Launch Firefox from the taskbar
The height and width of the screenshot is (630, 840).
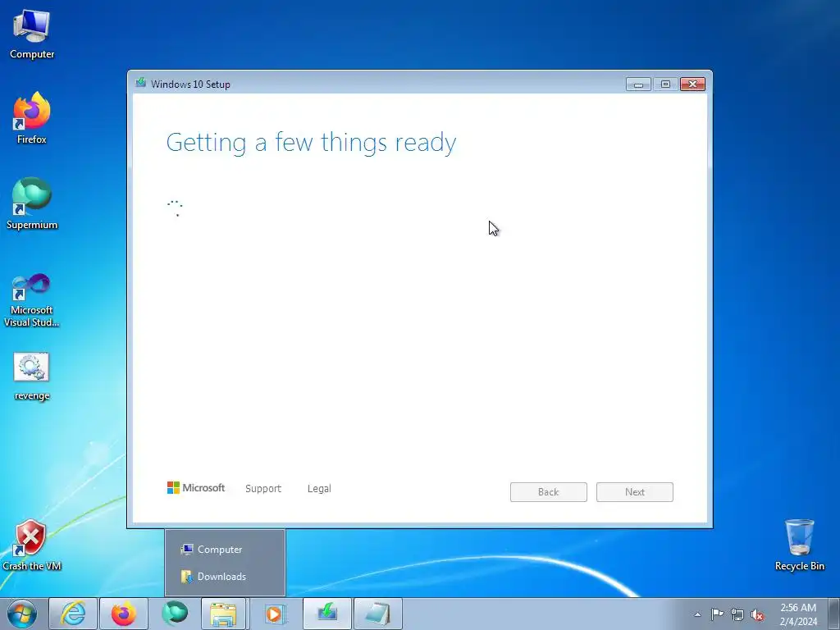pyautogui.click(x=123, y=614)
